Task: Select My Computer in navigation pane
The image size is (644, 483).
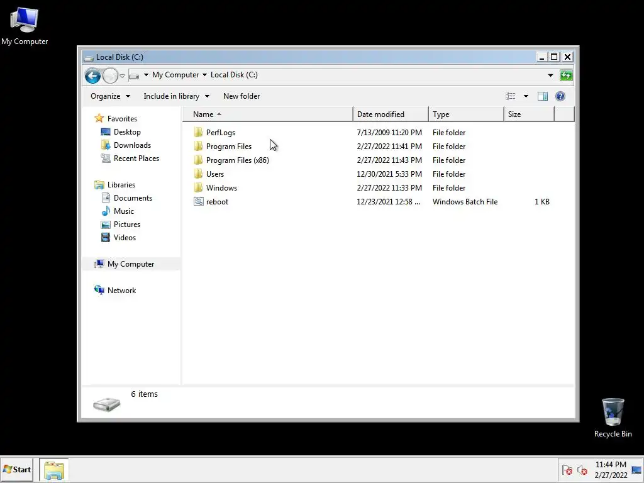Action: 131,264
